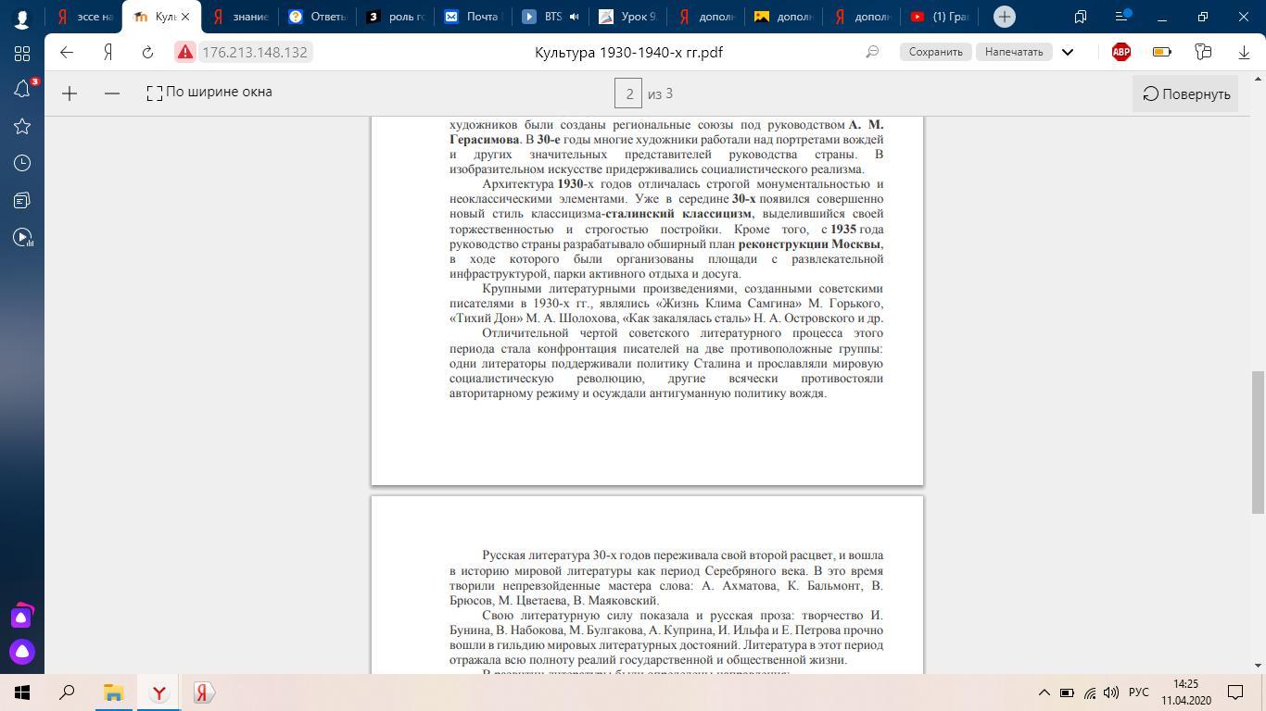Show hidden system tray icons
Image resolution: width=1266 pixels, height=711 pixels.
click(x=1044, y=692)
